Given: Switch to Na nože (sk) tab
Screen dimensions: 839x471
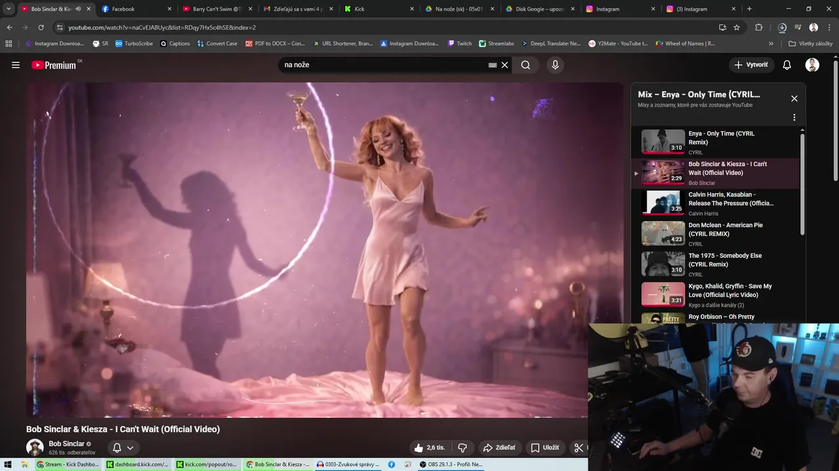Looking at the screenshot, I should pos(459,9).
